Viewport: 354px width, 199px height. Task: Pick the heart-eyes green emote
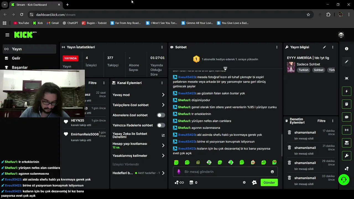point(274,162)
